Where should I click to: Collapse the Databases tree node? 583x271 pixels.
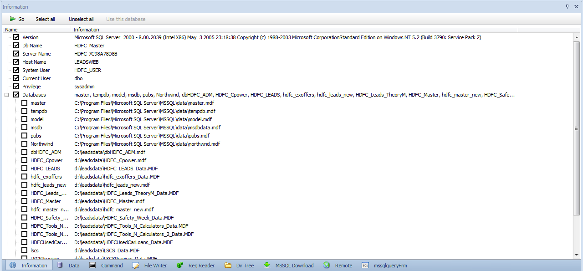pyautogui.click(x=7, y=95)
